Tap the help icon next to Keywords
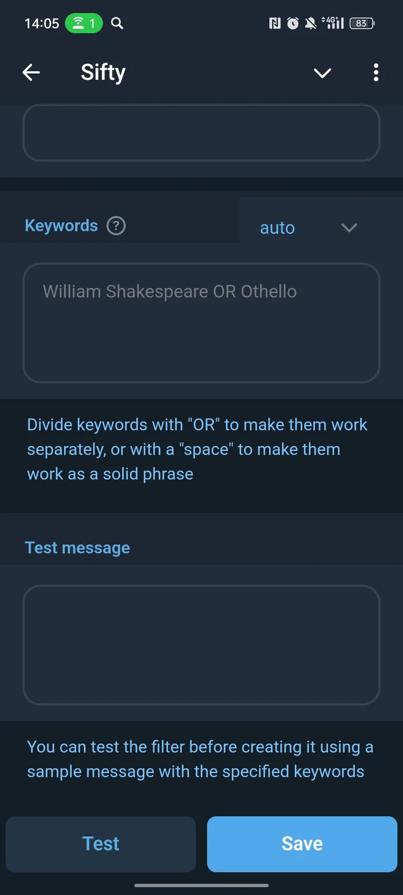403x895 pixels. coord(115,225)
